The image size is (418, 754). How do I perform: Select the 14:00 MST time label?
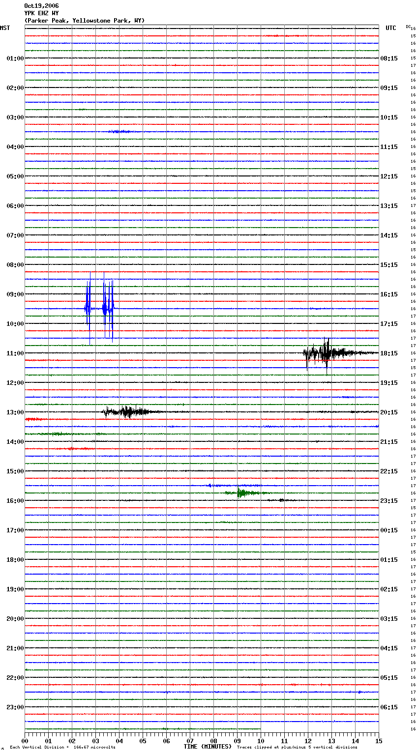coord(15,442)
